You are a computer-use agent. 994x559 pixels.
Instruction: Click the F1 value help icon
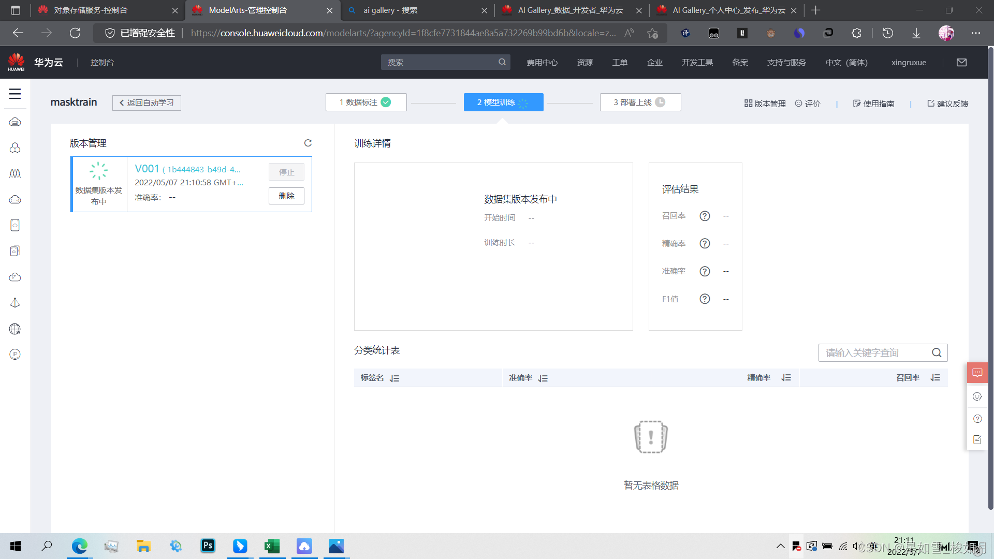(x=705, y=299)
